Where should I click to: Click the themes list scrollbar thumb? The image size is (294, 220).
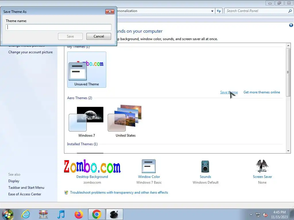click(288, 72)
